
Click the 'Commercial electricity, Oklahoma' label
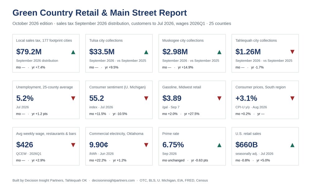point(116,133)
